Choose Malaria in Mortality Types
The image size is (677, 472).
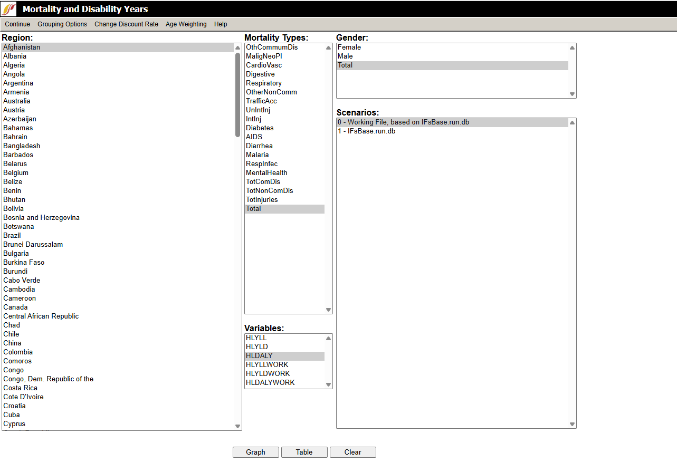point(257,155)
